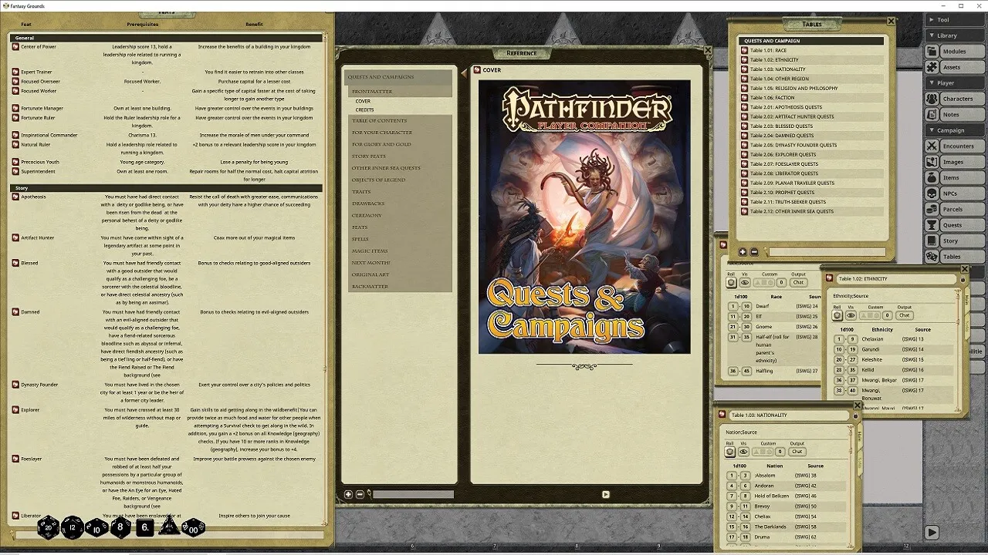Click the Expert Trainer feat link icon
This screenshot has height=555, width=988.
[x=15, y=72]
